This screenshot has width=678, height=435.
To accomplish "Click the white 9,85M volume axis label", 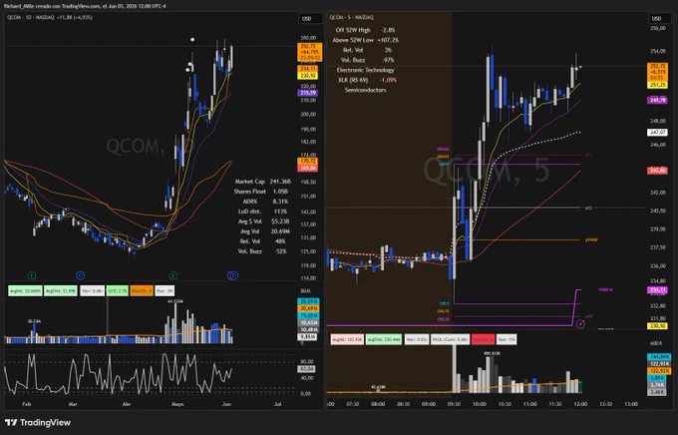I will click(307, 336).
